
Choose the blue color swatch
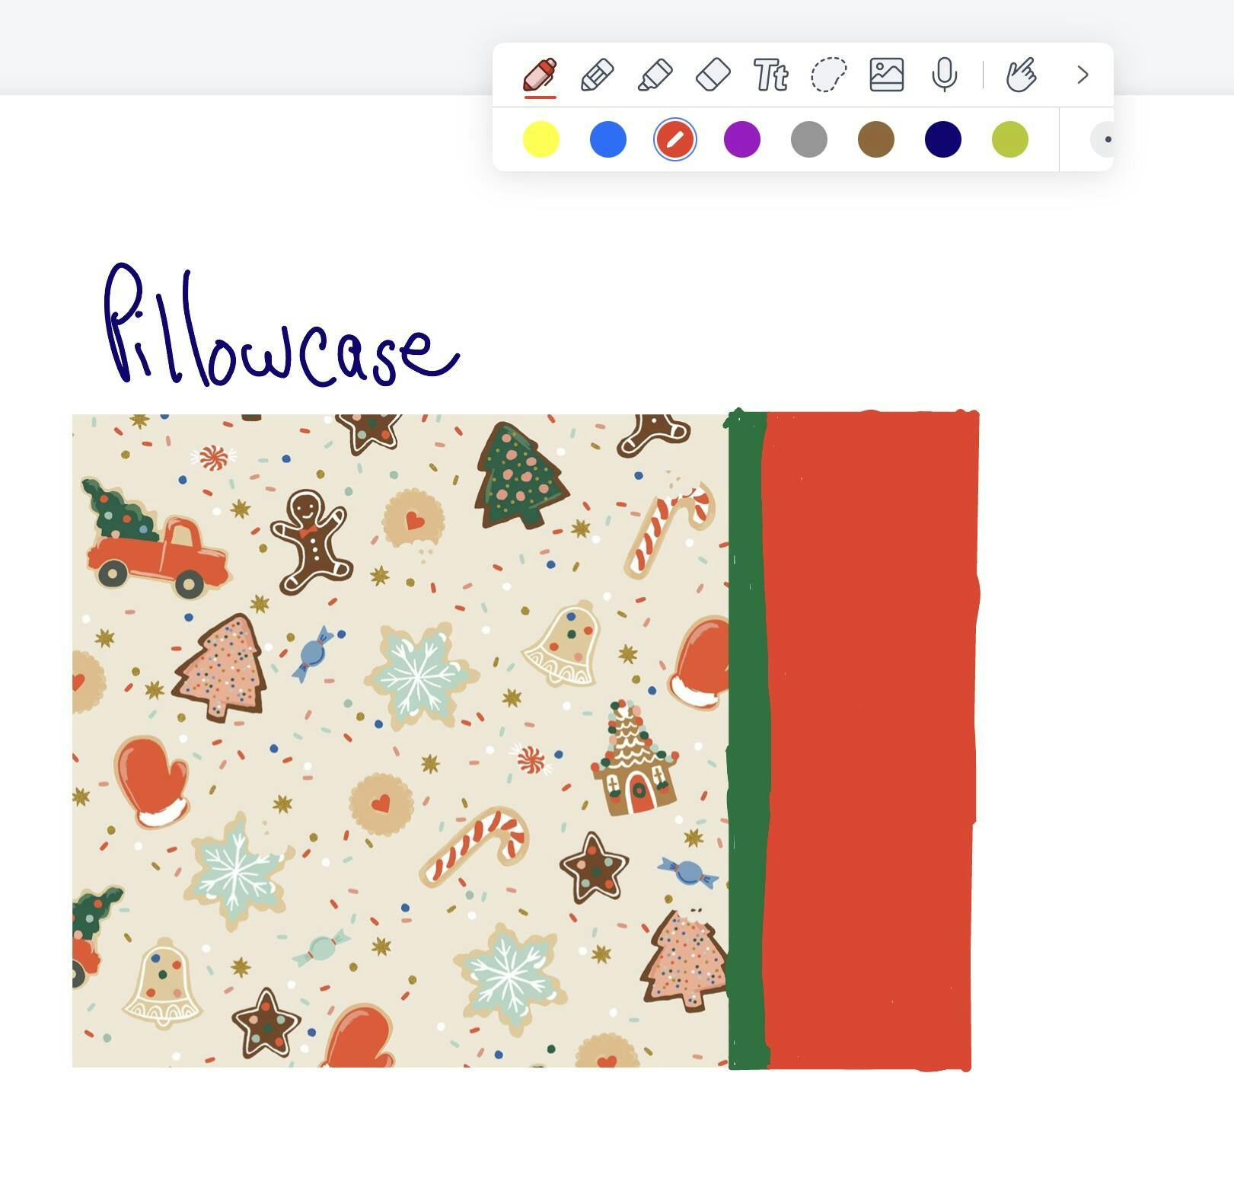[608, 139]
